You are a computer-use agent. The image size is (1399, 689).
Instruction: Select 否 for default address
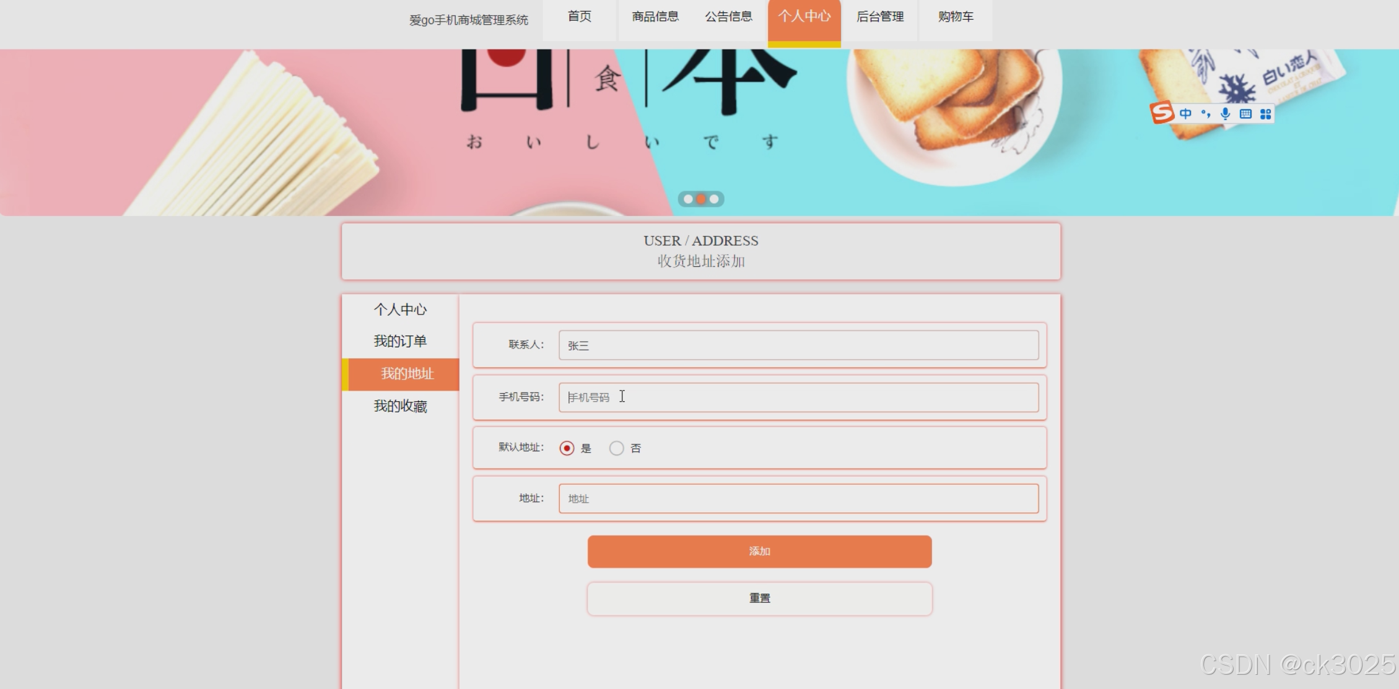tap(616, 448)
